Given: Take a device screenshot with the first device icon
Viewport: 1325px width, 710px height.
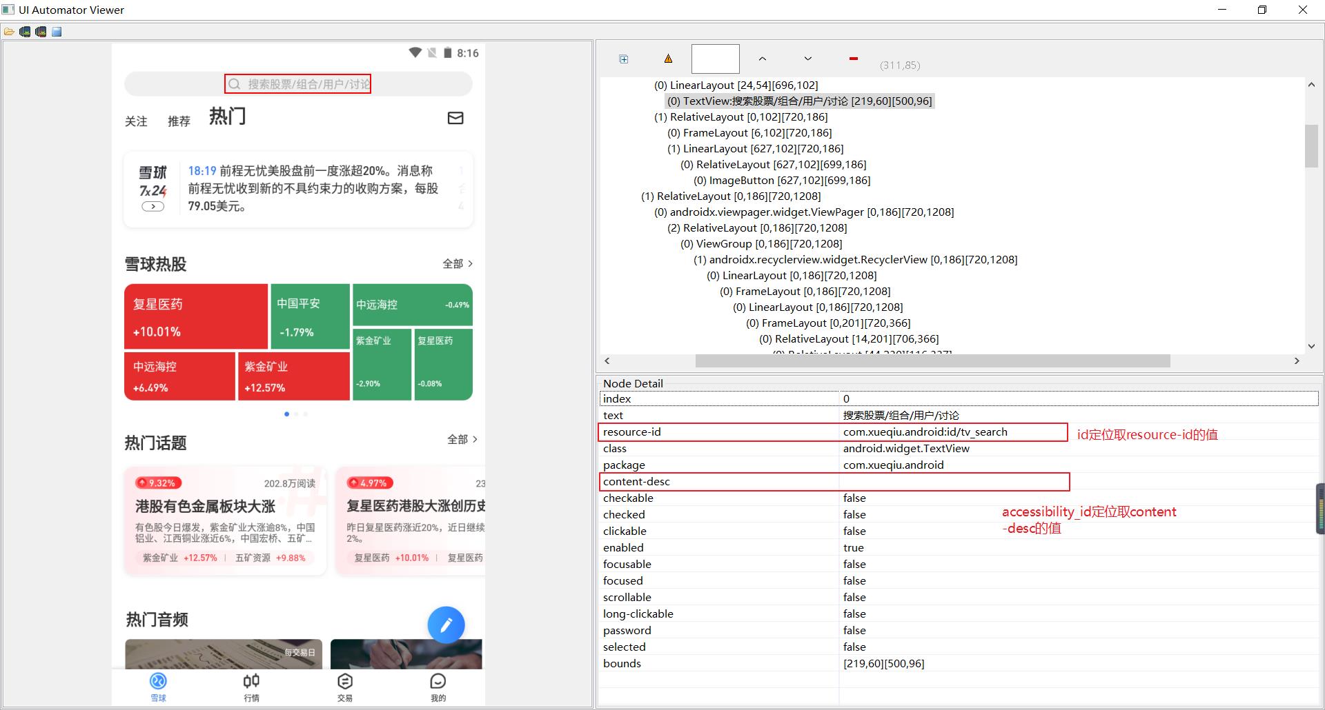Looking at the screenshot, I should tap(25, 32).
